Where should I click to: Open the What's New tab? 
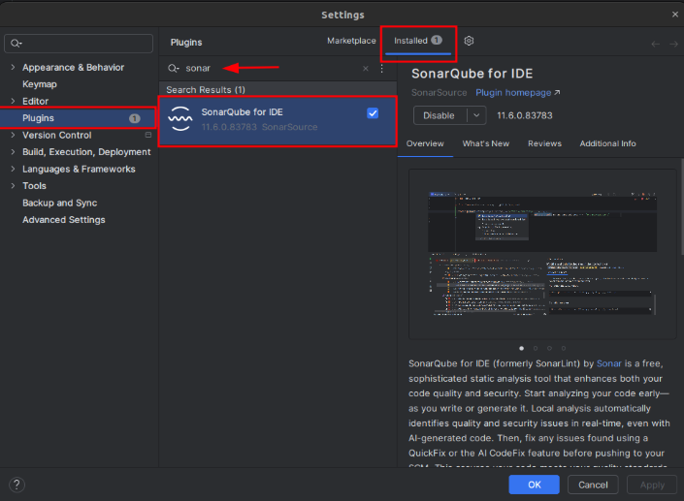[485, 143]
